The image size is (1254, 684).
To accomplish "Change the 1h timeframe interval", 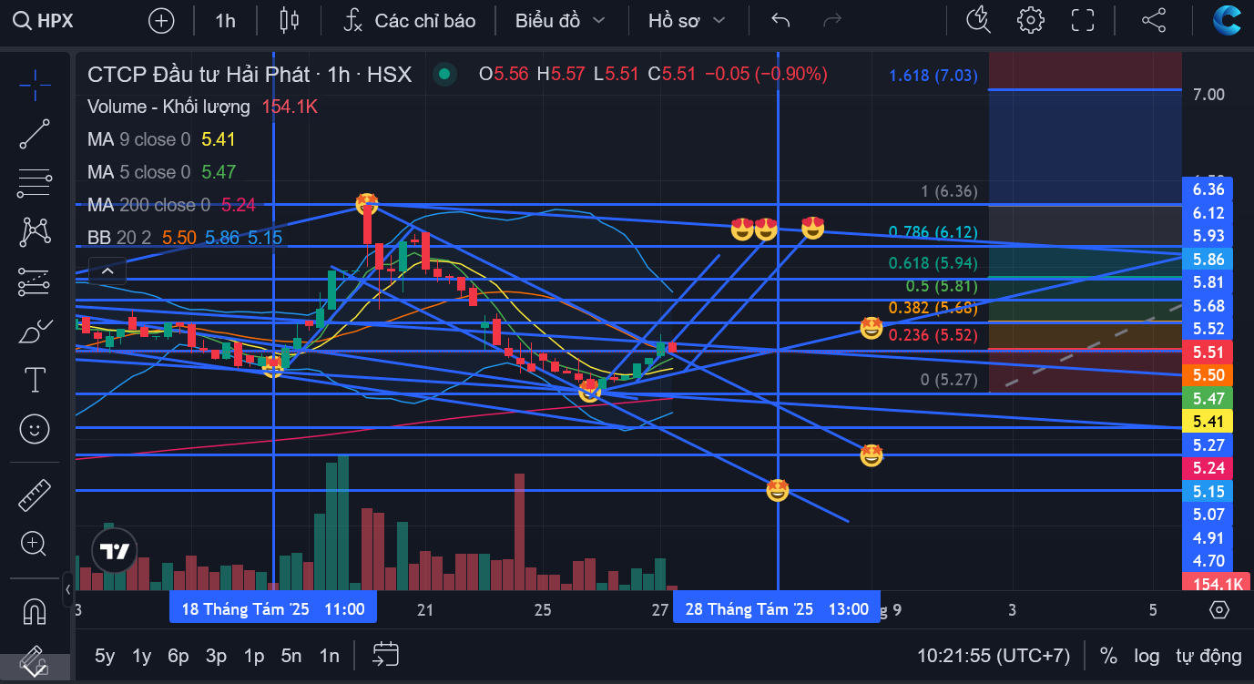I will coord(225,20).
